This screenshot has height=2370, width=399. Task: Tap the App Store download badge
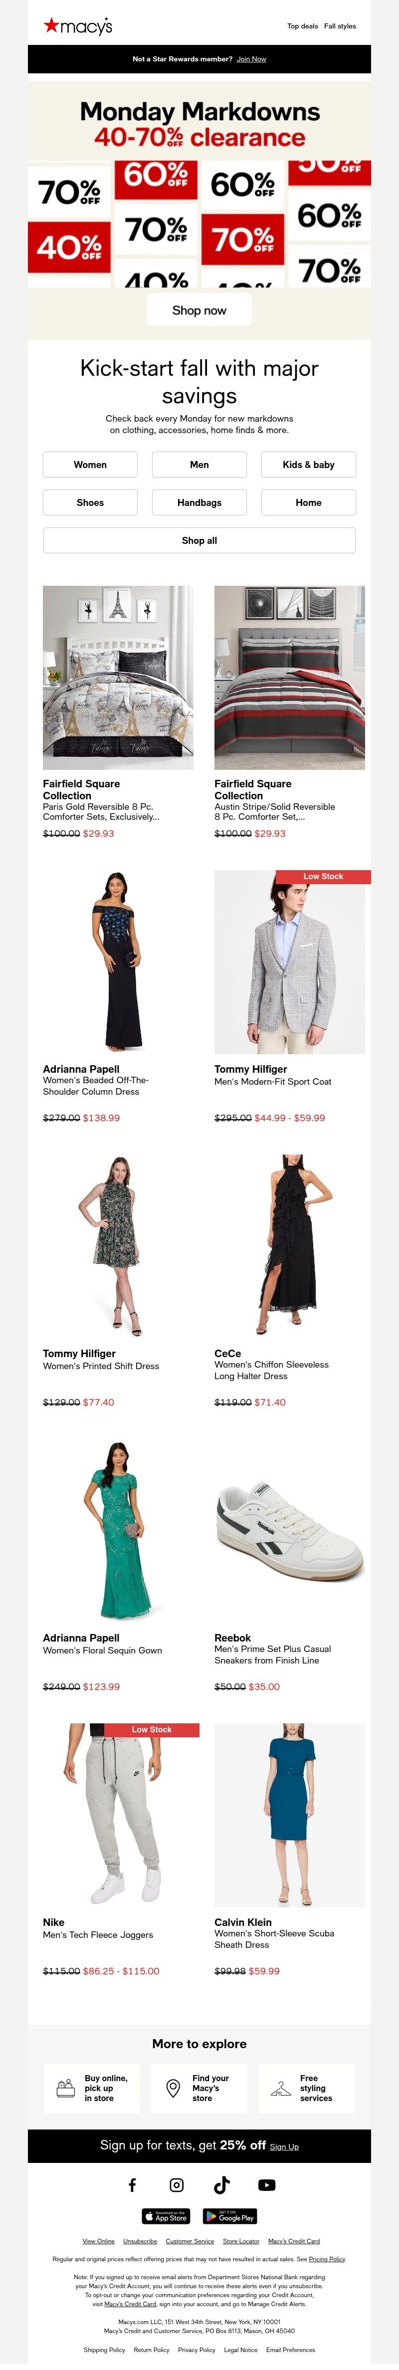click(x=166, y=2216)
